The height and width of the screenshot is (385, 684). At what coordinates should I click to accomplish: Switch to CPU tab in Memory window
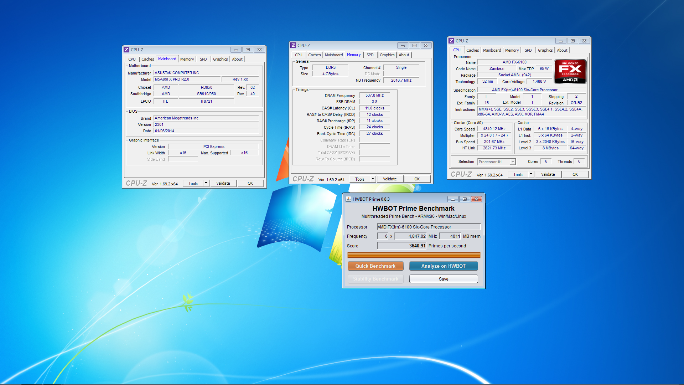(299, 55)
